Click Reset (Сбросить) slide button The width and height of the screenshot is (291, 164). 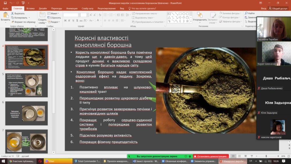tap(54, 18)
